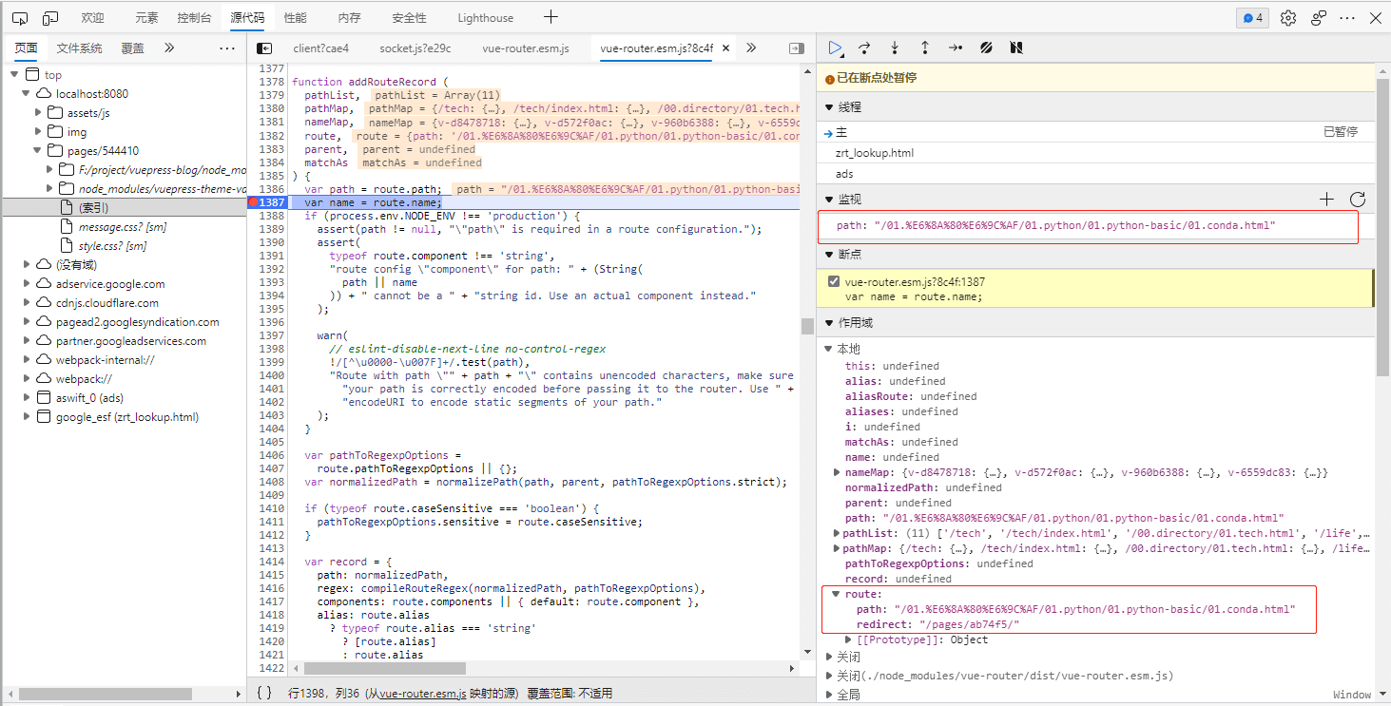Image resolution: width=1391 pixels, height=706 pixels.
Task: Open DevTools settings gear
Action: (x=1288, y=18)
